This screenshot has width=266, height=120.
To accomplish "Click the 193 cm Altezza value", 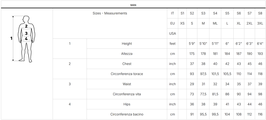I will (260, 54).
